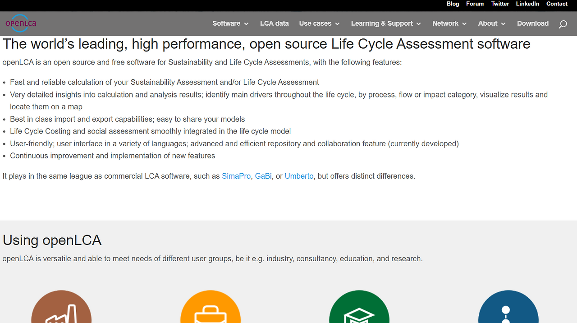This screenshot has height=323, width=577.
Task: Open Learning & Support menu item
Action: (x=382, y=23)
